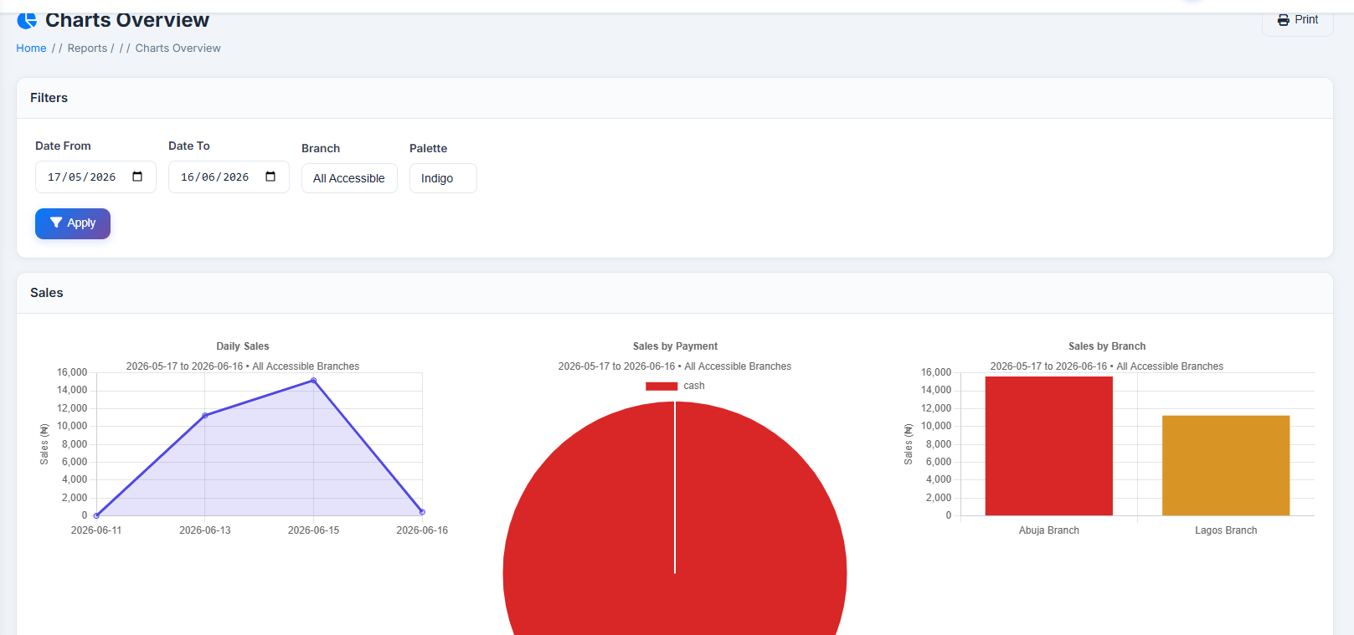Click the printer icon in Print button
This screenshot has height=635, width=1354.
tap(1283, 20)
